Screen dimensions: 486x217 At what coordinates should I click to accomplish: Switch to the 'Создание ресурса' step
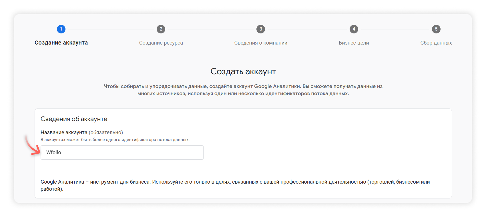(161, 43)
